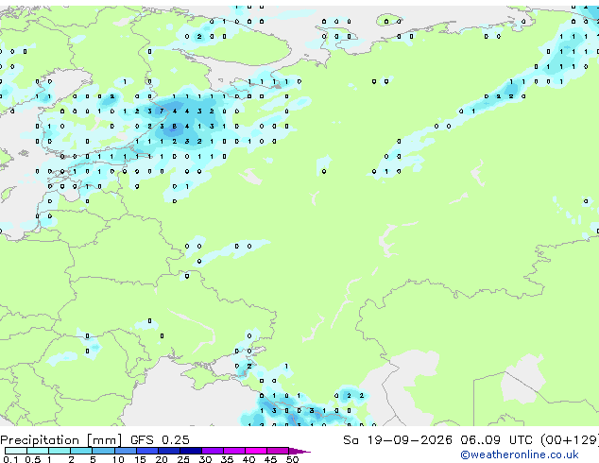599x463 pixels.
Task: Click the Precipitation [mm] title label
Action: [x=61, y=440]
